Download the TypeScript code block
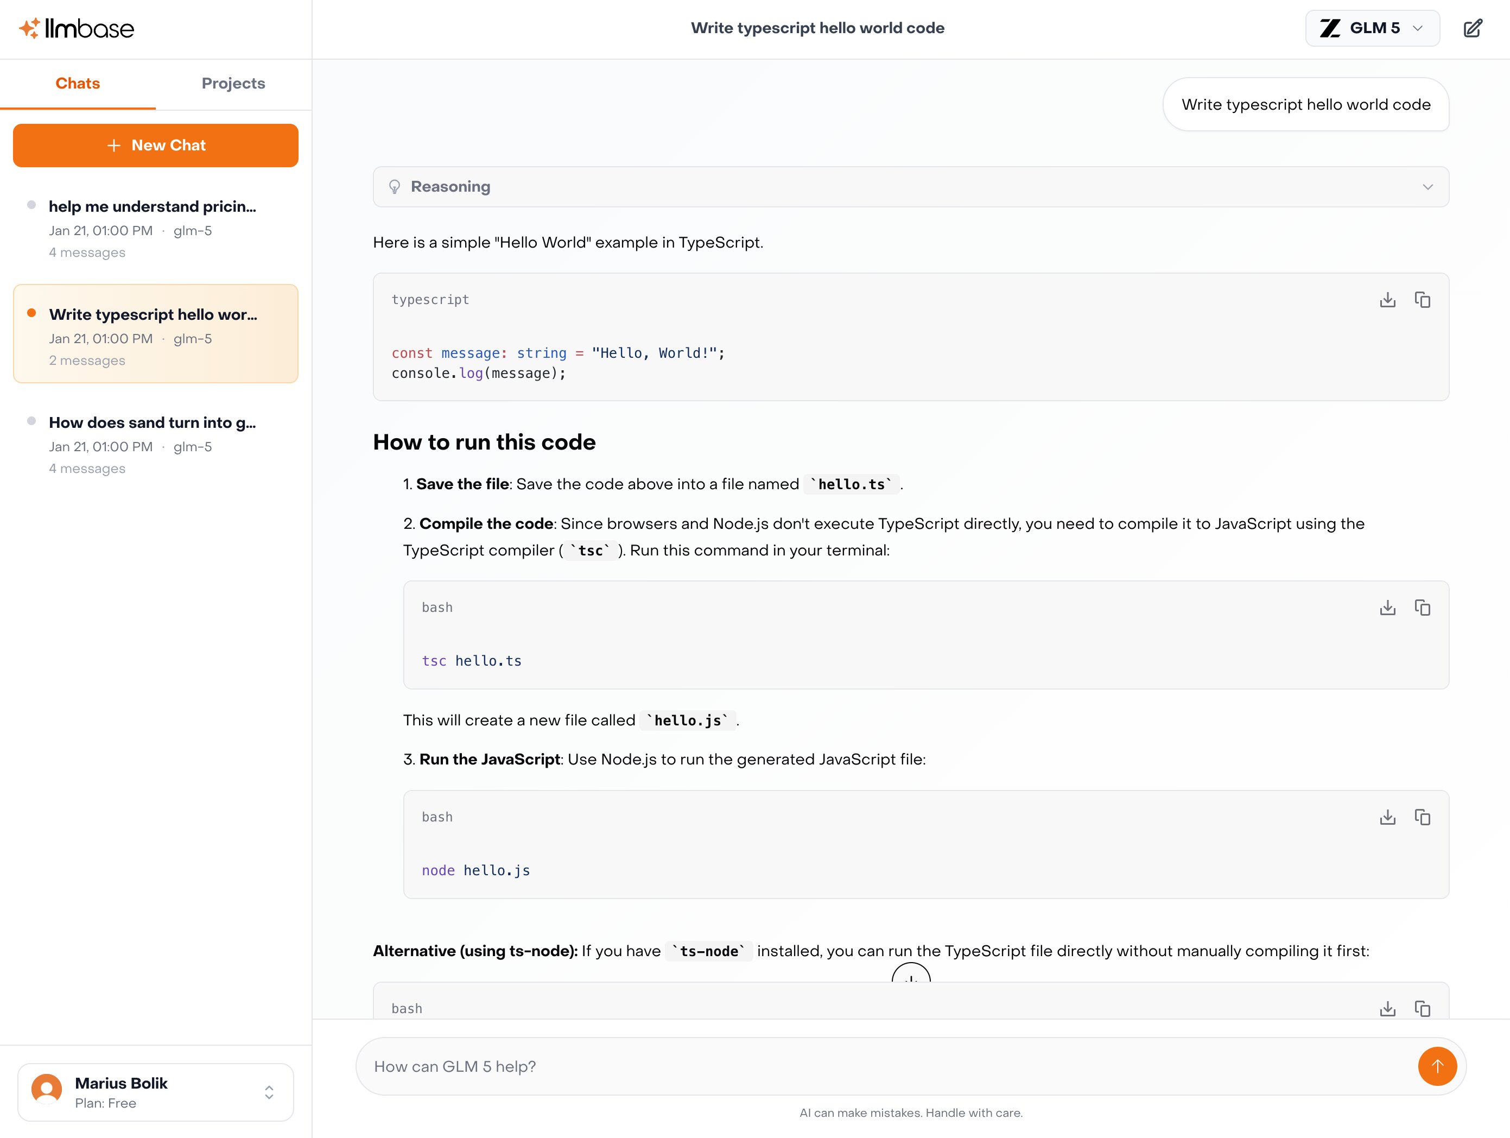This screenshot has width=1510, height=1138. pos(1387,300)
